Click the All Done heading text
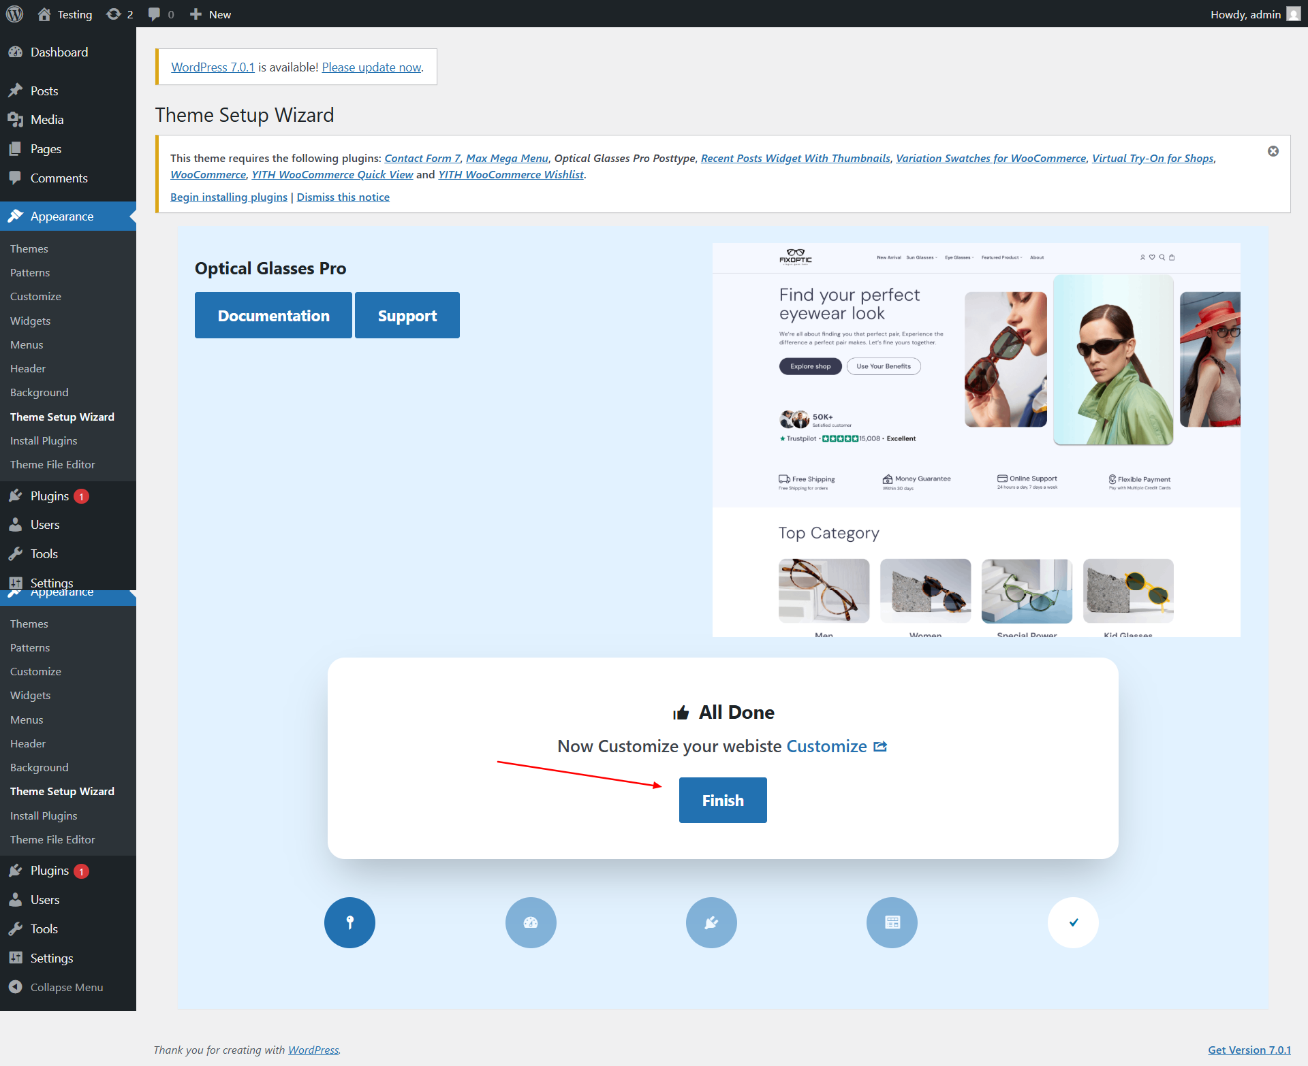Image resolution: width=1308 pixels, height=1066 pixels. (736, 712)
